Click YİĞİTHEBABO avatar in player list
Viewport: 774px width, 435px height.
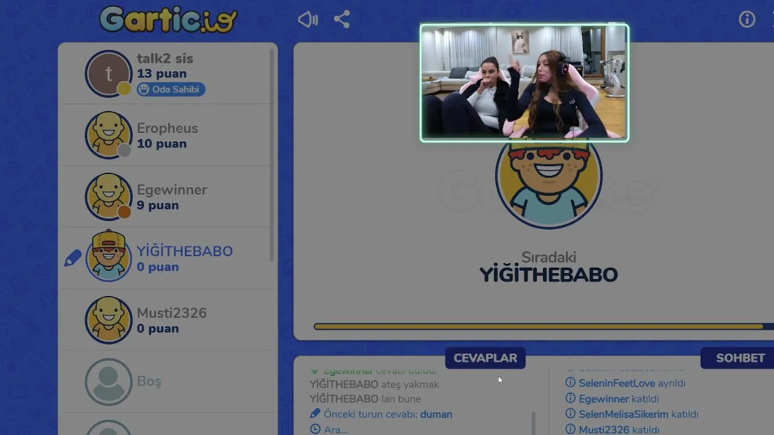(109, 257)
